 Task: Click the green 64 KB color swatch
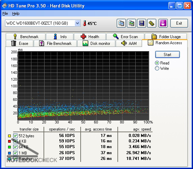click(9, 147)
